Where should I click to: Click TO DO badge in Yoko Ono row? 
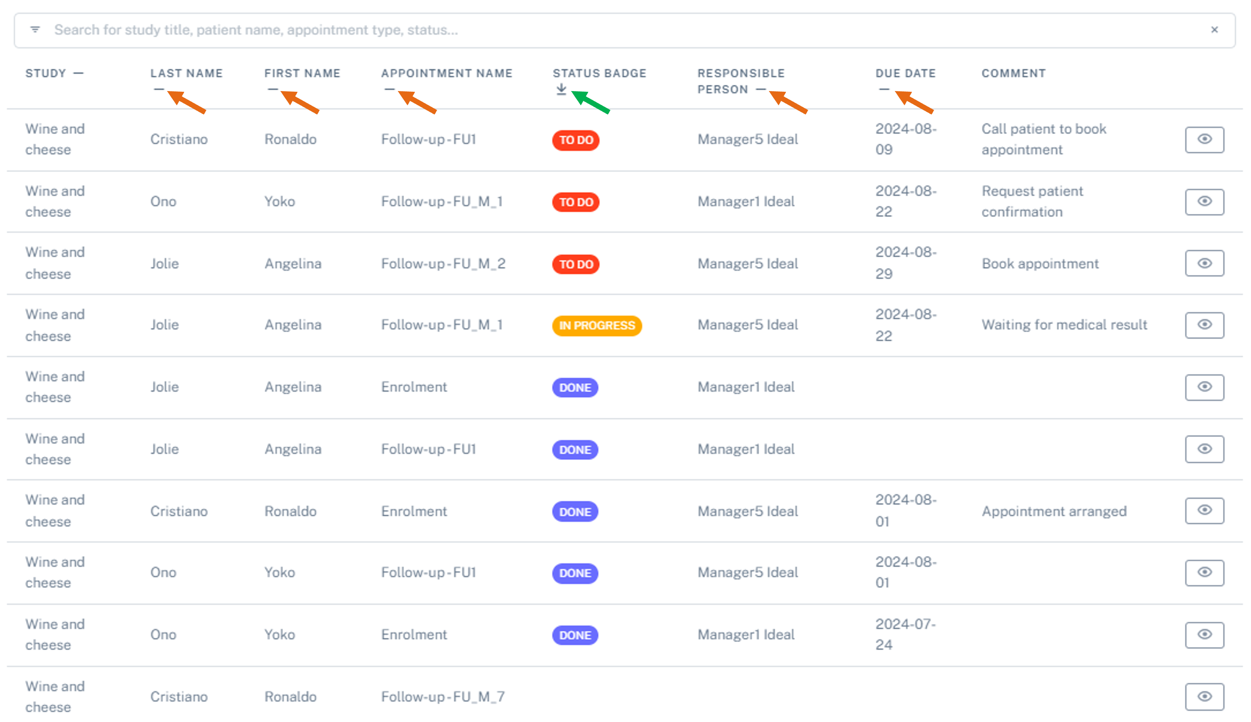click(x=576, y=202)
